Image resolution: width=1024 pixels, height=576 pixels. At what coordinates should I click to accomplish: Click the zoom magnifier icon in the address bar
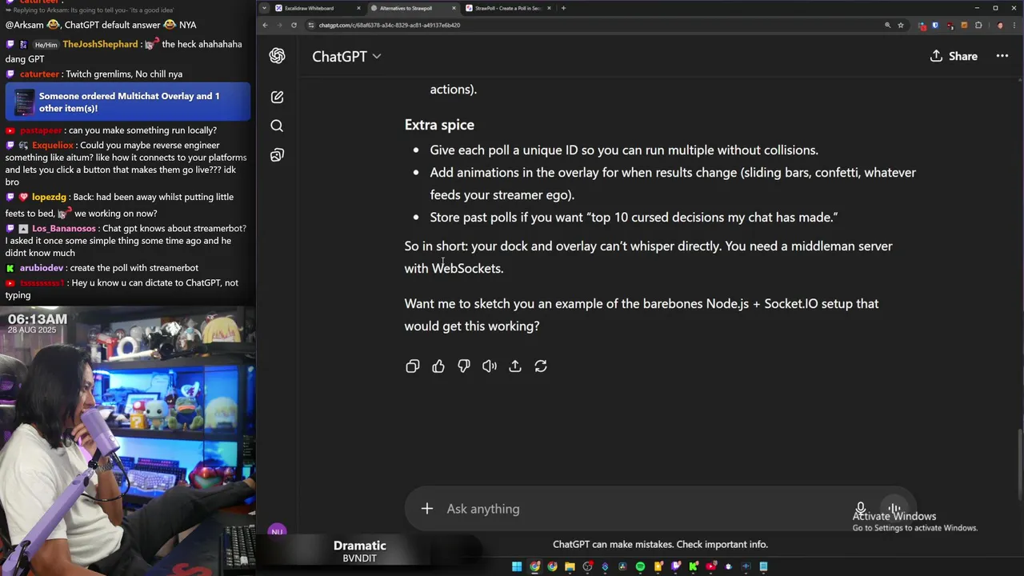click(887, 25)
